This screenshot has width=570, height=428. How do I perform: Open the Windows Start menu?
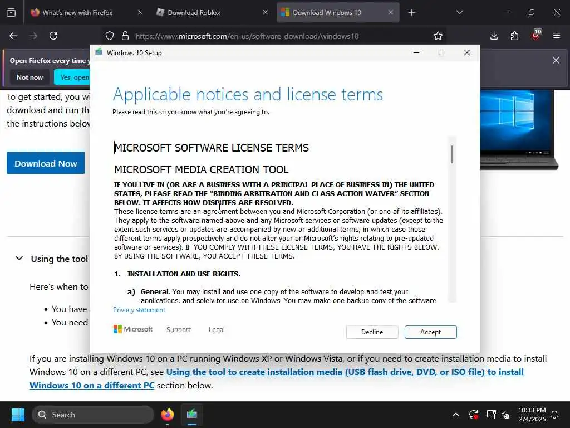tap(18, 415)
